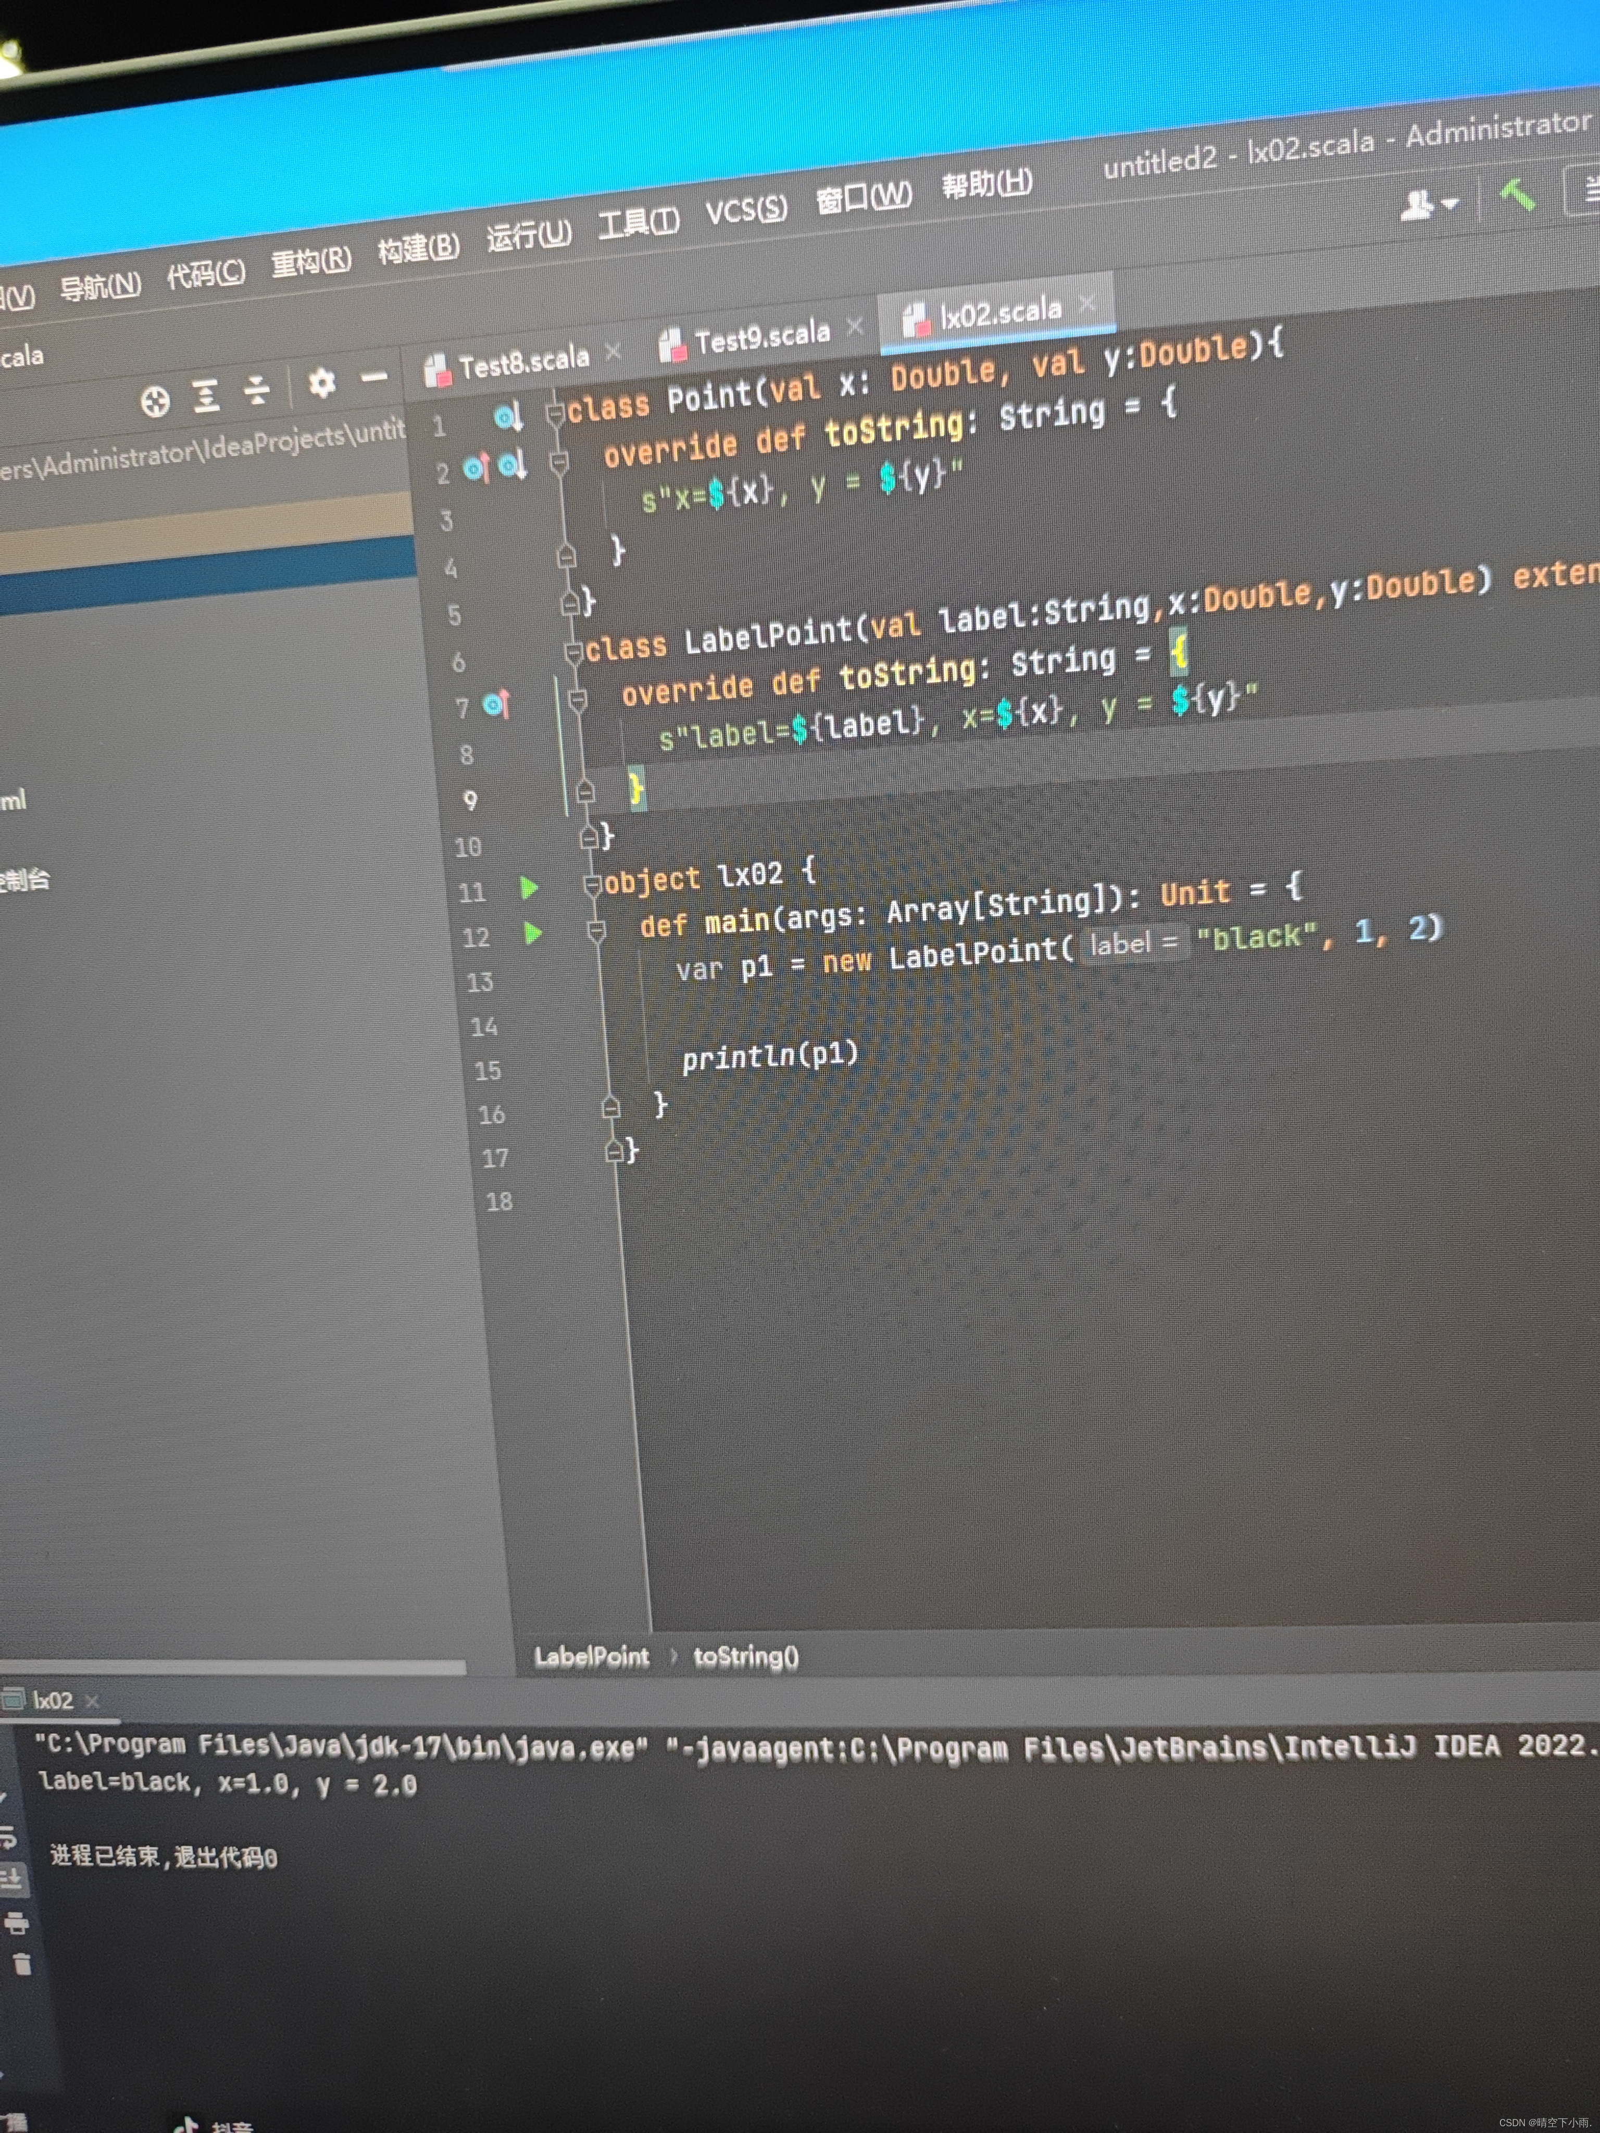Toggle Soft-Wrap in Run console sidebar
Screen dimensions: 1600x2133
8,1838
